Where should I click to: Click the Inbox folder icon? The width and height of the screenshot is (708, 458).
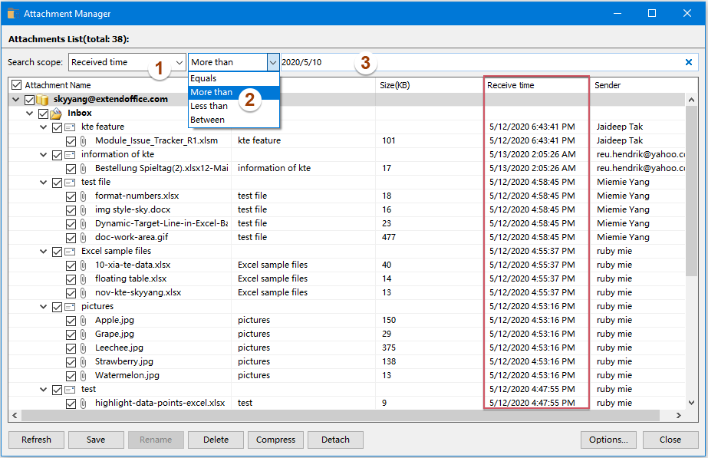[58, 113]
